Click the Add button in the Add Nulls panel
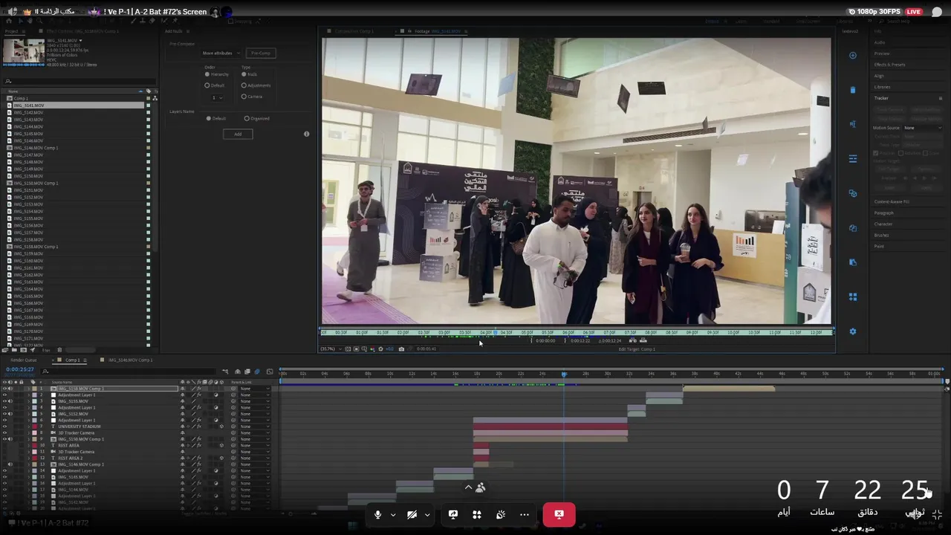 [238, 134]
